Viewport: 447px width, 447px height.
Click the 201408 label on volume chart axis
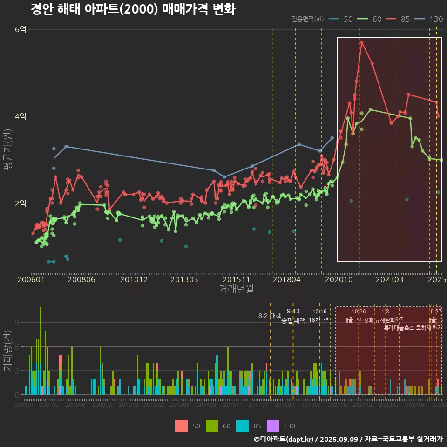point(206,405)
